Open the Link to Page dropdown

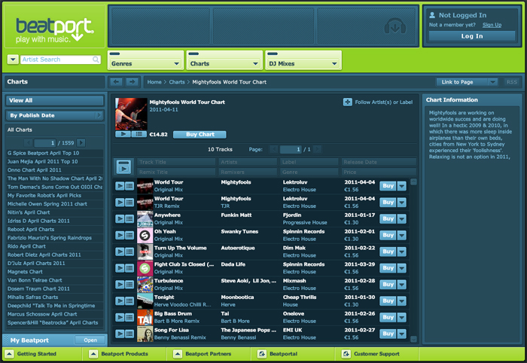click(x=467, y=81)
